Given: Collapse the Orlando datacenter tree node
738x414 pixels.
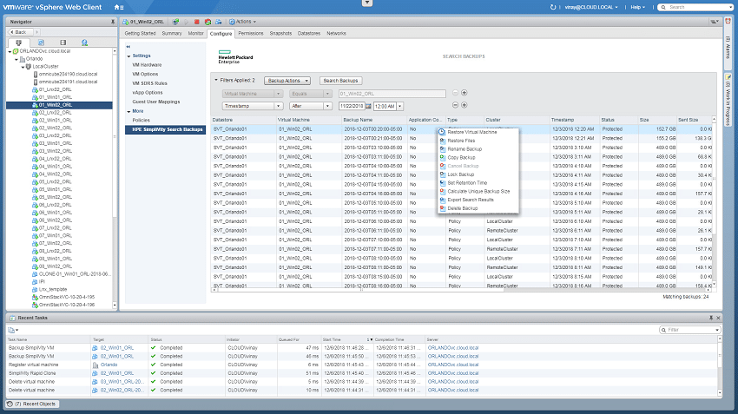Looking at the screenshot, I should 16,59.
